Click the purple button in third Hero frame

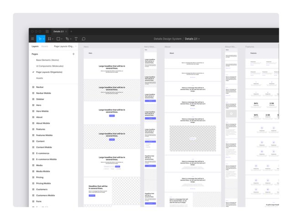(112, 116)
